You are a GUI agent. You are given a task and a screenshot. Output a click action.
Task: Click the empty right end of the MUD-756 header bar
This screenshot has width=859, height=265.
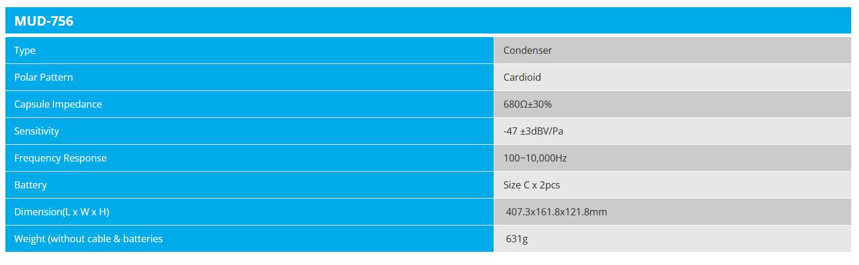(x=780, y=22)
